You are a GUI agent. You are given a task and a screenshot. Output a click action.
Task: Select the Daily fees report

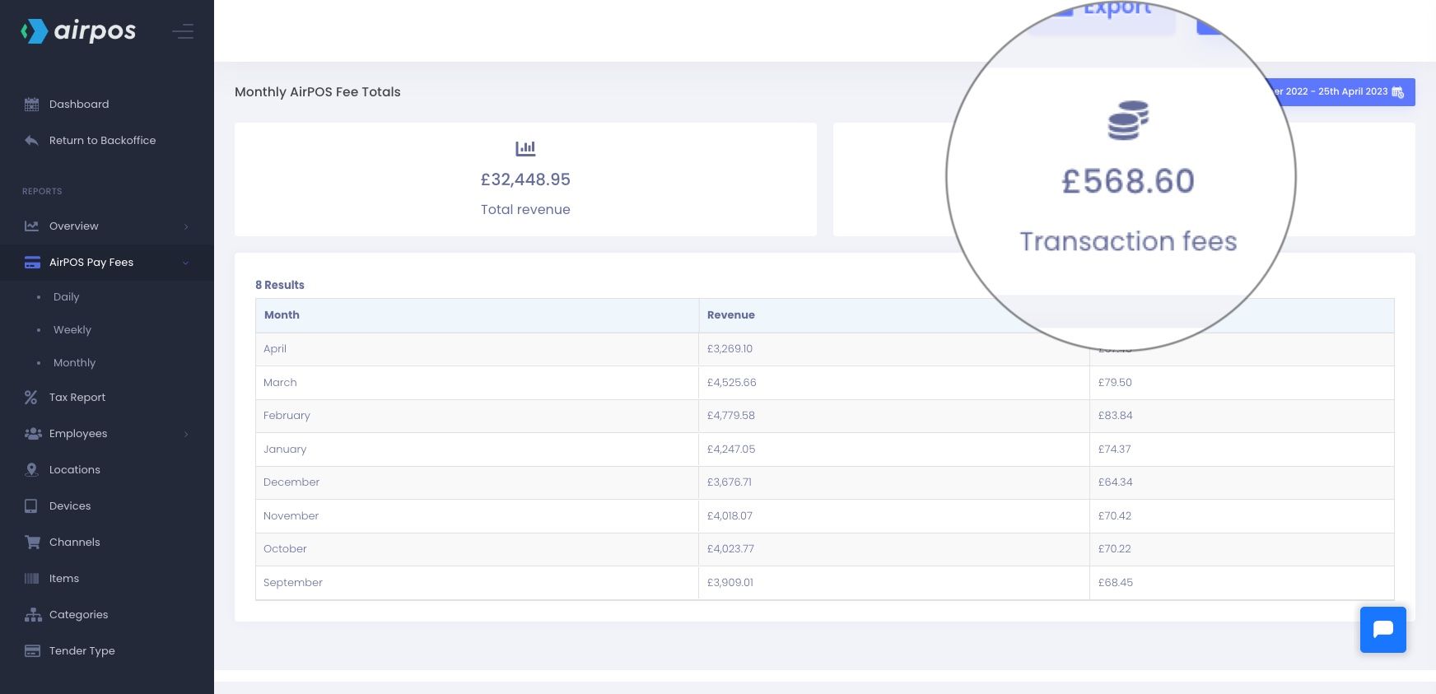[66, 297]
